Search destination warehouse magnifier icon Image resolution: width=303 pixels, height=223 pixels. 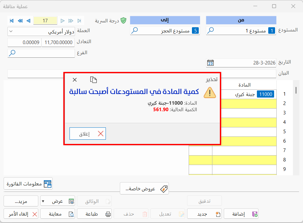[134, 30]
